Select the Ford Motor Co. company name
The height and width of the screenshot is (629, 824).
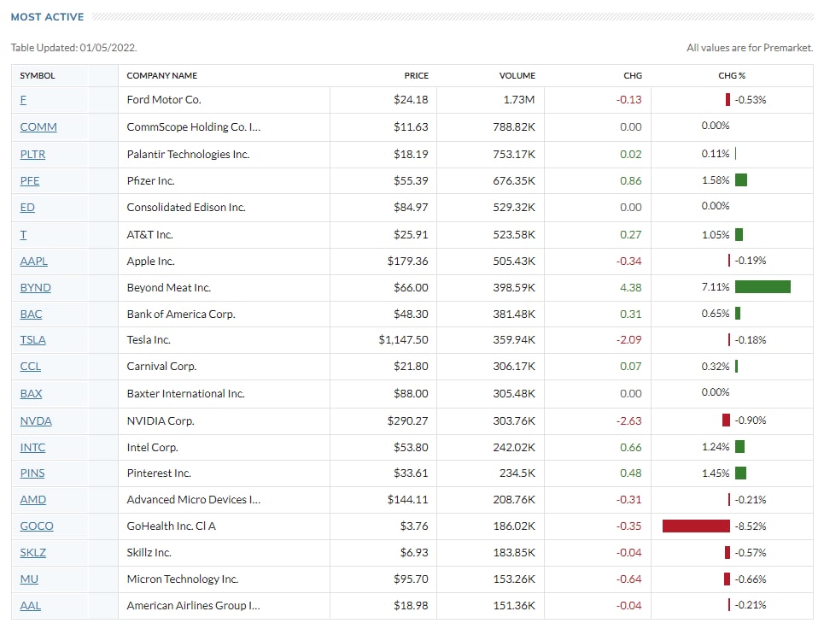[x=164, y=100]
